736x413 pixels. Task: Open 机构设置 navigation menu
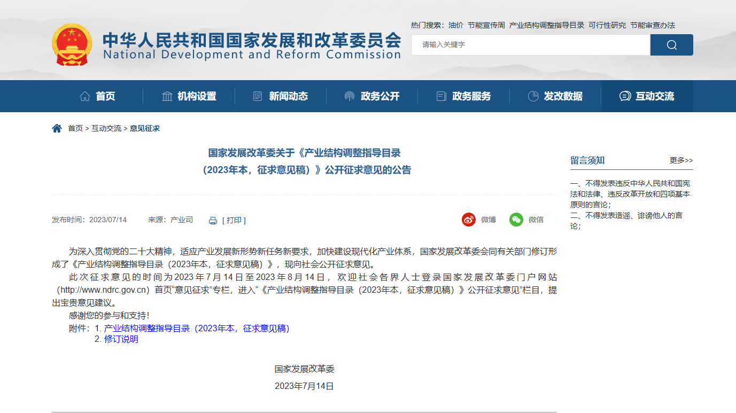click(x=189, y=96)
